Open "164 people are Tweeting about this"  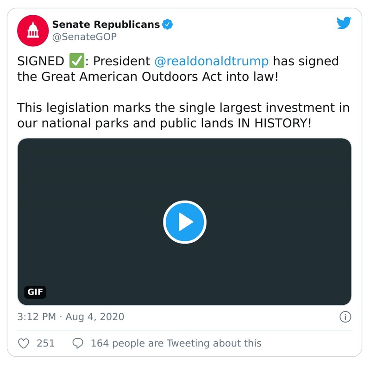[176, 343]
